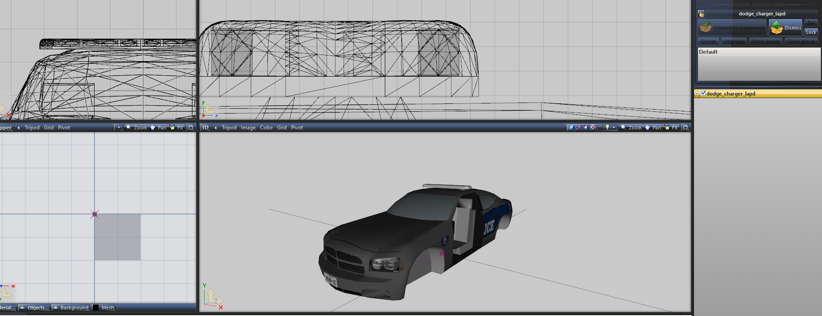Toggle smooth shading icon in 3D view toolbar

[x=572, y=127]
